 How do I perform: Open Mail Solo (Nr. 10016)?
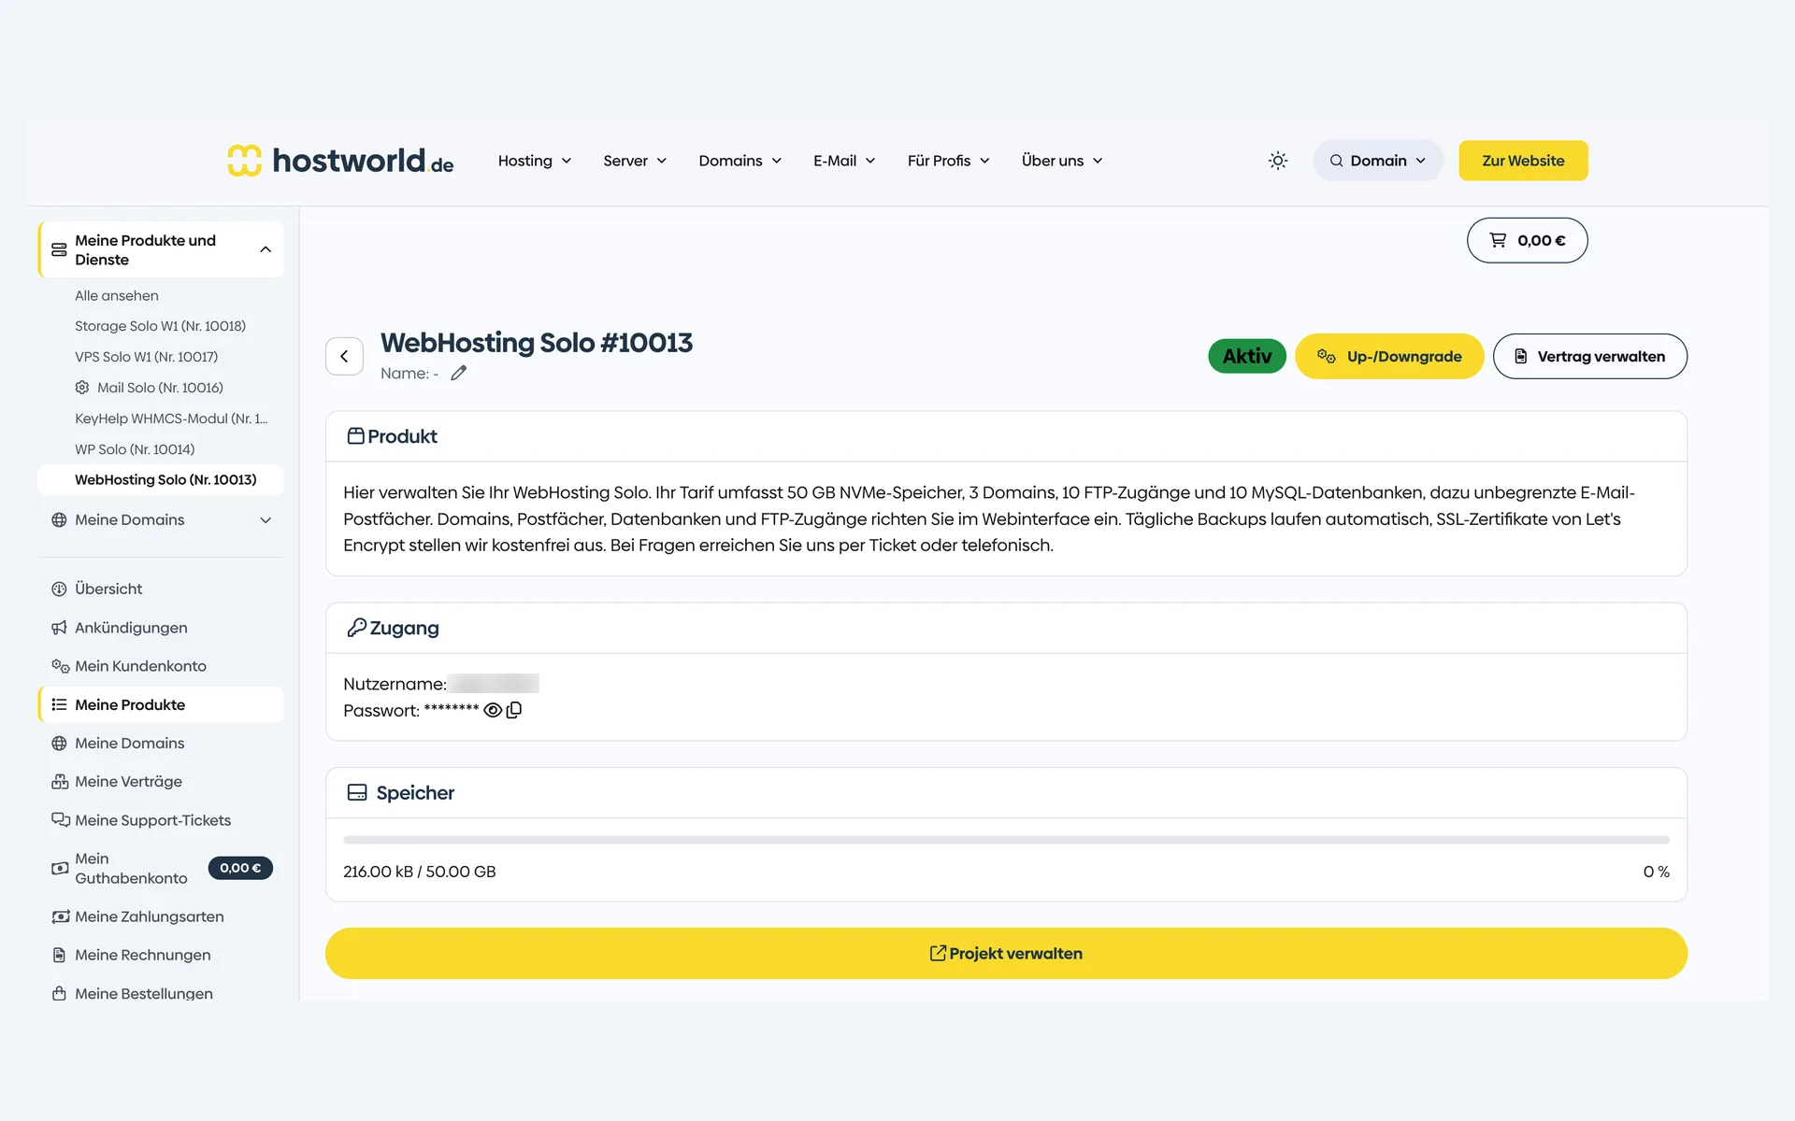click(160, 388)
